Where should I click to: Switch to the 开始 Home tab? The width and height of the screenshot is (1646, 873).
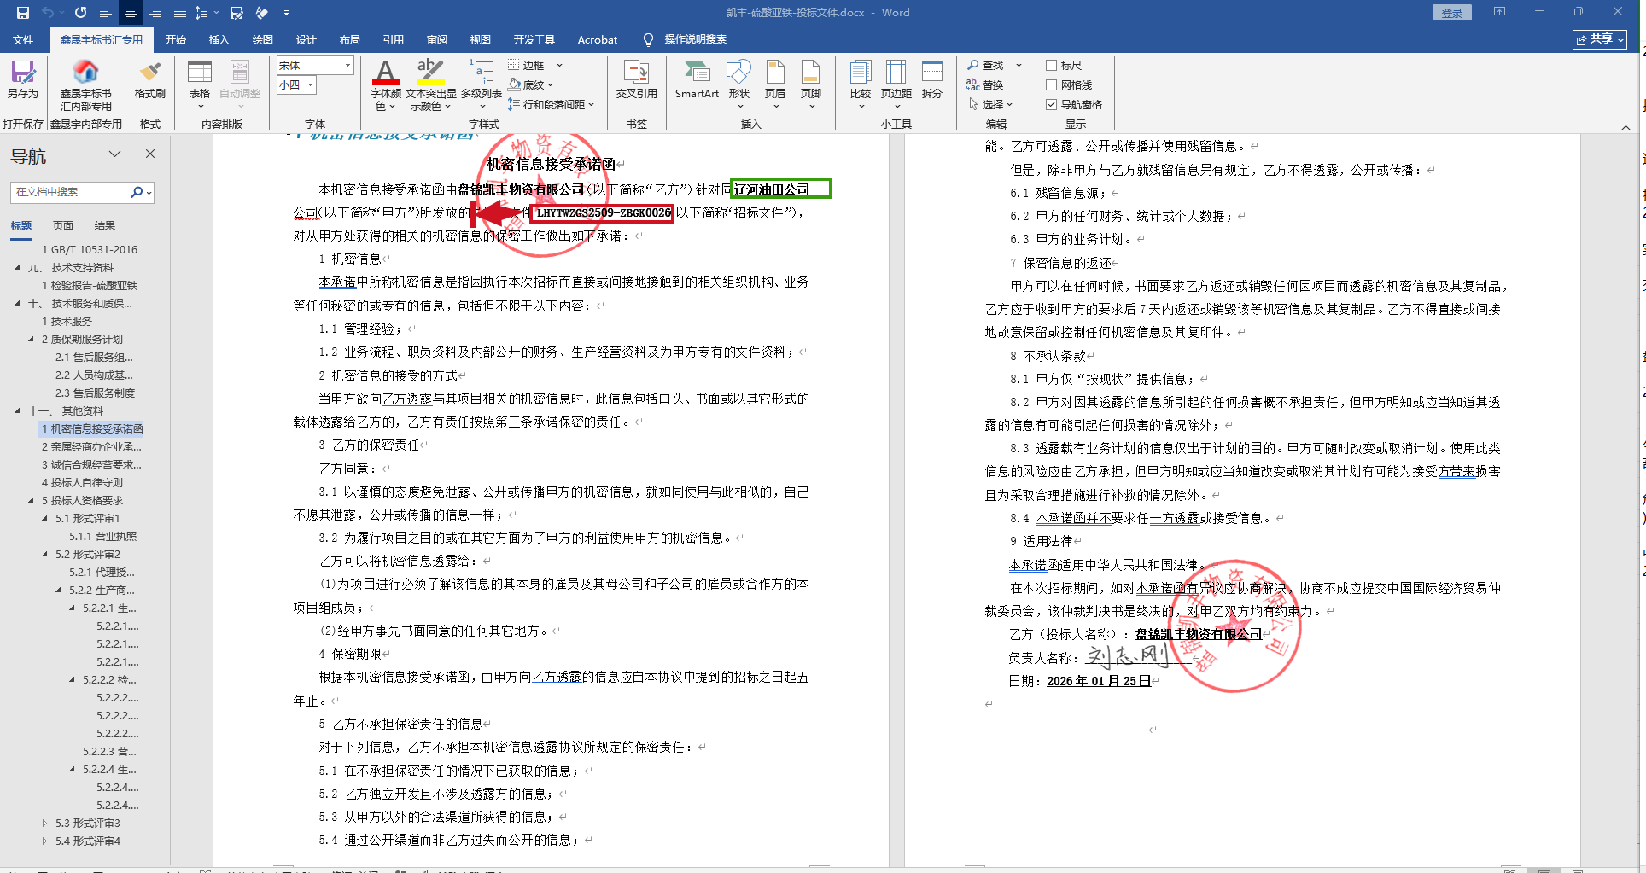click(175, 39)
